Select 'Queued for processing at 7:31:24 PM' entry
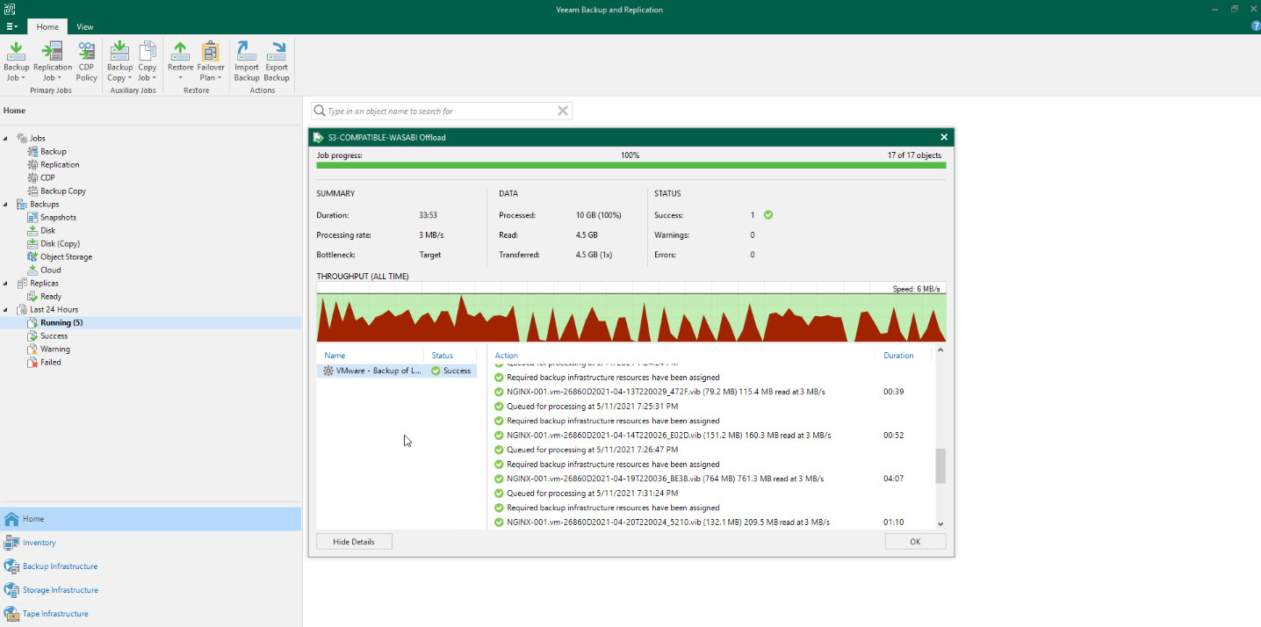 (710, 494)
